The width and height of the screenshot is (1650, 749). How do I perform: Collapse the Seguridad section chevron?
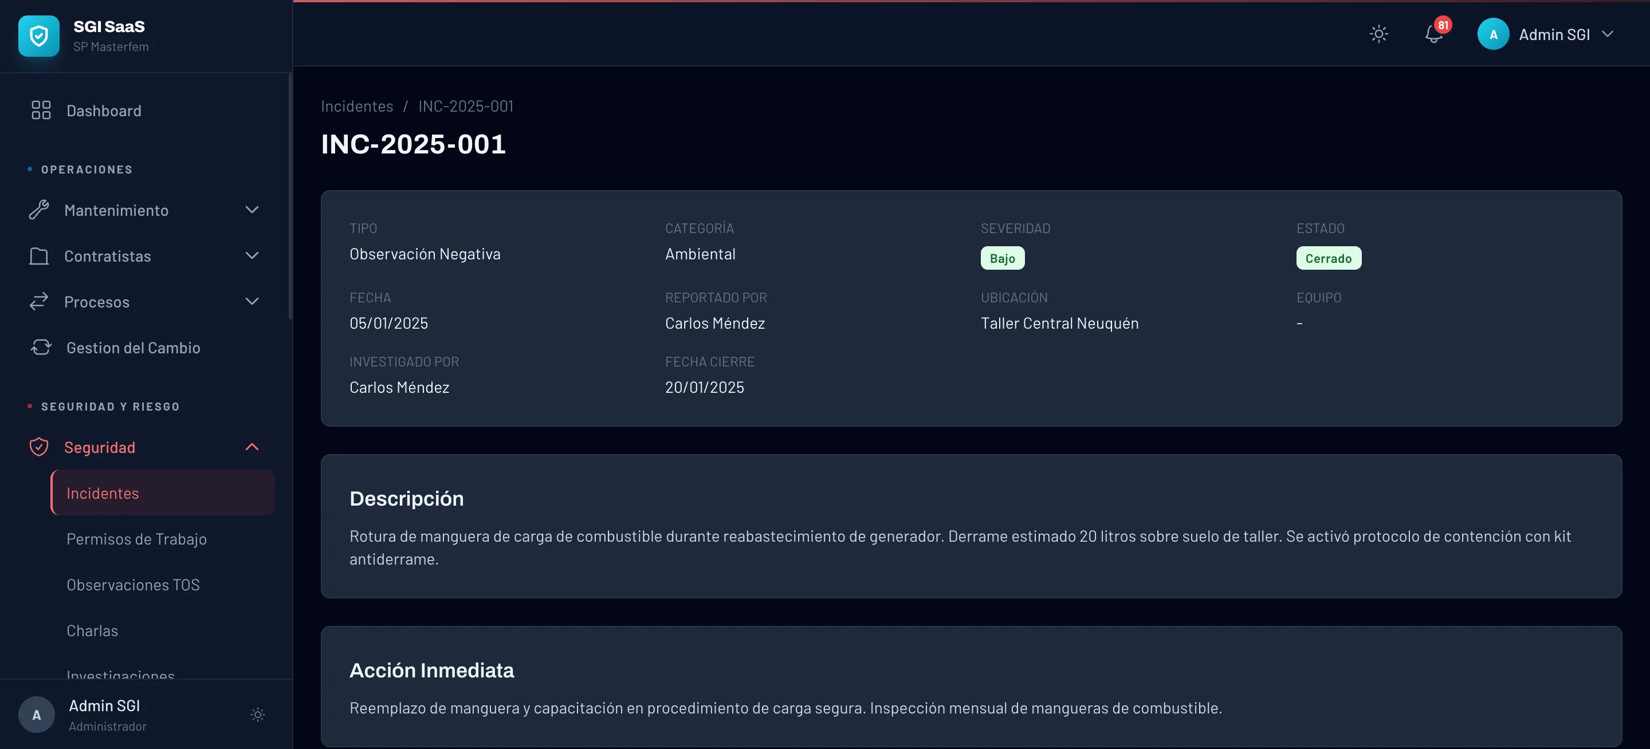(252, 446)
